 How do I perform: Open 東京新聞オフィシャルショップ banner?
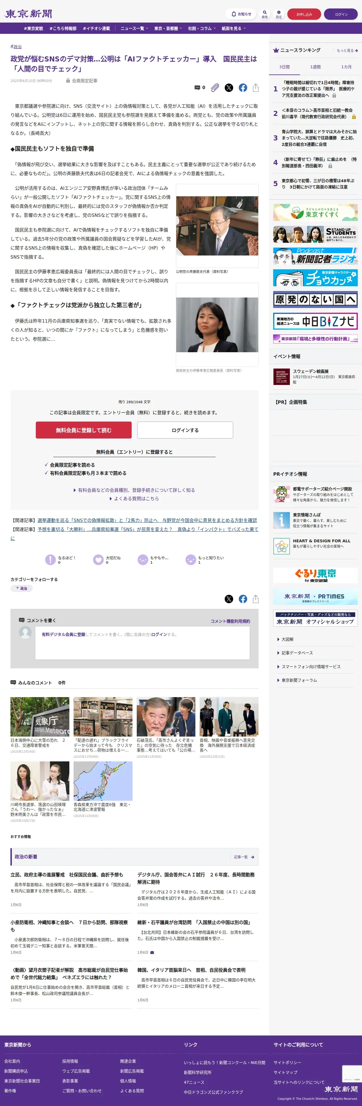(x=315, y=618)
